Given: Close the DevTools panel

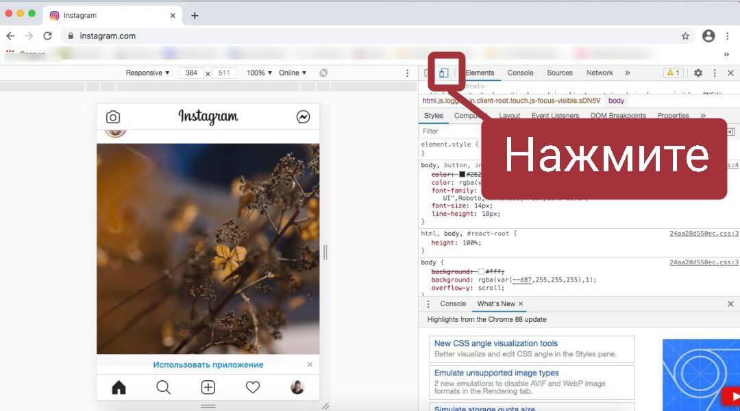Looking at the screenshot, I should [730, 73].
